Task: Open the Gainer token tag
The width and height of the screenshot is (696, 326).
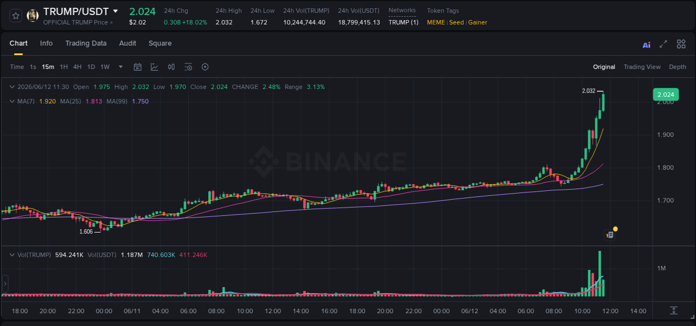Action: tap(478, 22)
